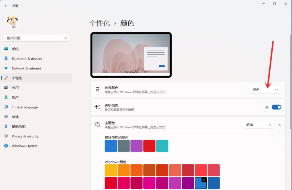Click the Privacy shield icon
This screenshot has width=292, height=190.
tap(6, 136)
